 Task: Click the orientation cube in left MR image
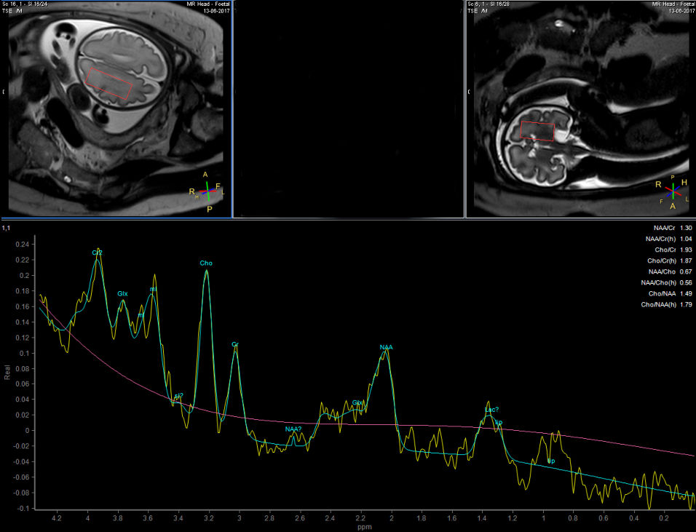[207, 191]
